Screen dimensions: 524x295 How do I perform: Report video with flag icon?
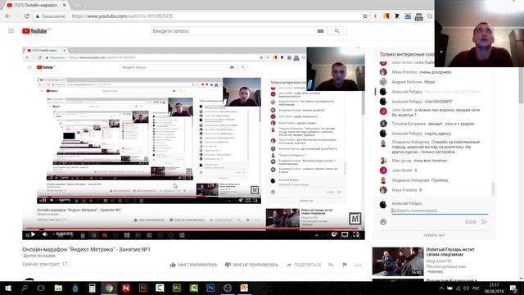345,265
